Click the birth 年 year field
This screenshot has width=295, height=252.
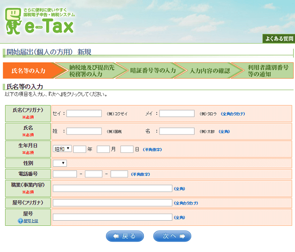click(80, 149)
